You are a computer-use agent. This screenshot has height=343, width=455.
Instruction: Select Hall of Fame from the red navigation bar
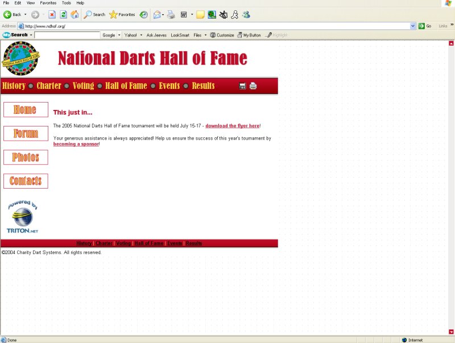click(126, 86)
